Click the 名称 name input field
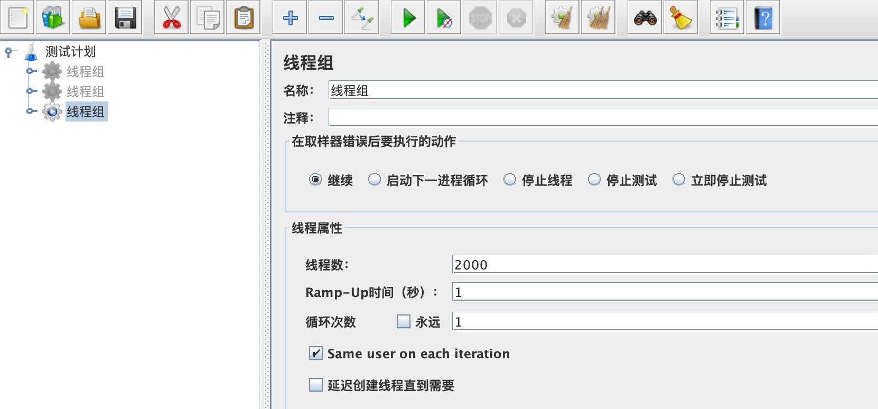878x409 pixels. pos(603,90)
